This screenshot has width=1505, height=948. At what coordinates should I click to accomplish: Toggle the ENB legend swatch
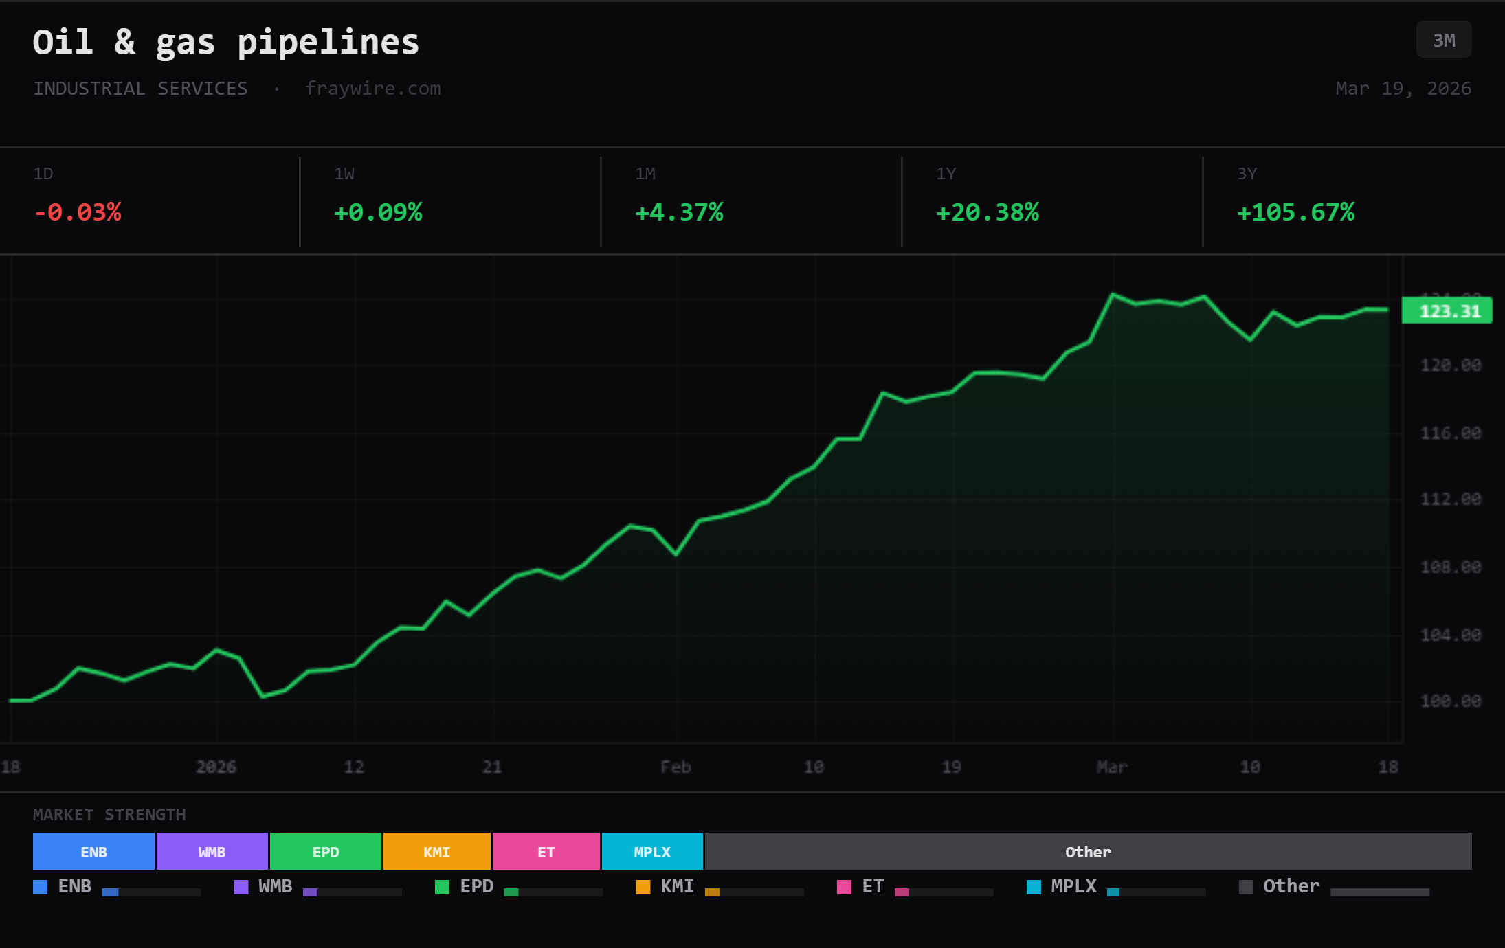[x=40, y=887]
